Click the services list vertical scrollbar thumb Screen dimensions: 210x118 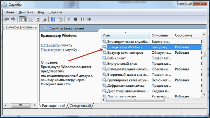tap(204, 54)
